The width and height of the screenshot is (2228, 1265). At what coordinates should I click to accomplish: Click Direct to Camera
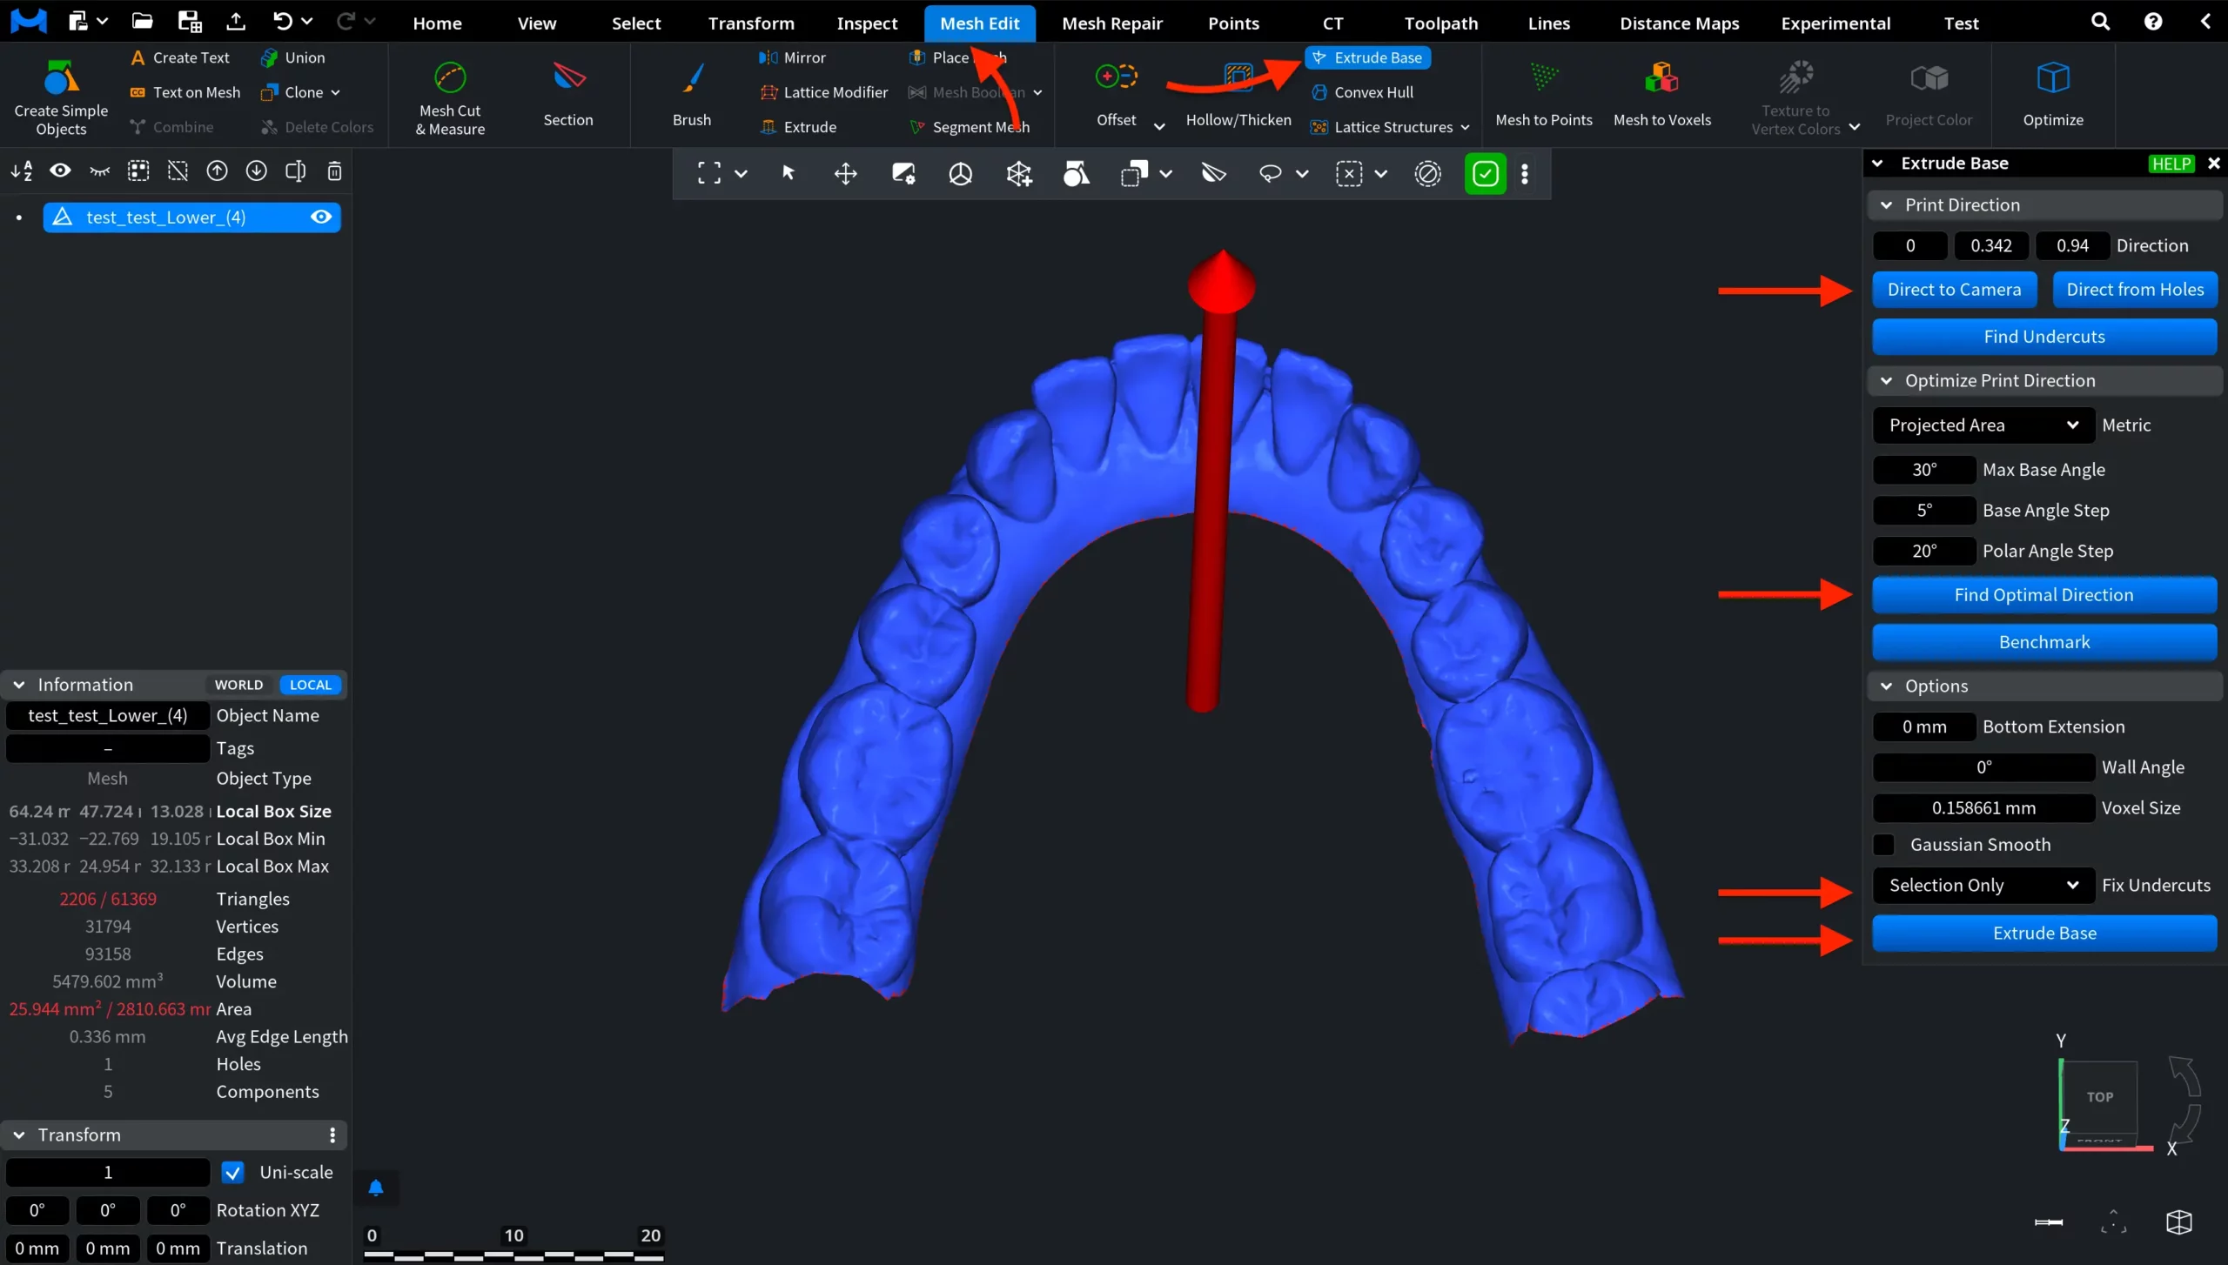point(1954,290)
